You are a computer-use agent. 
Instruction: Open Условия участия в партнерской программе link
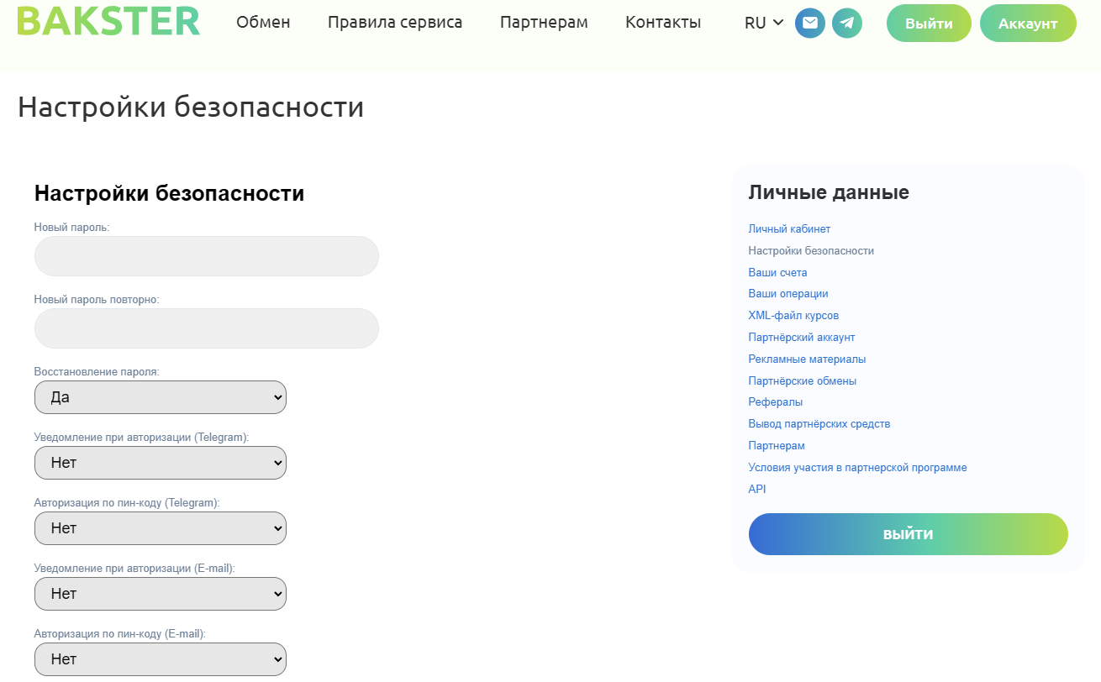pyautogui.click(x=857, y=468)
